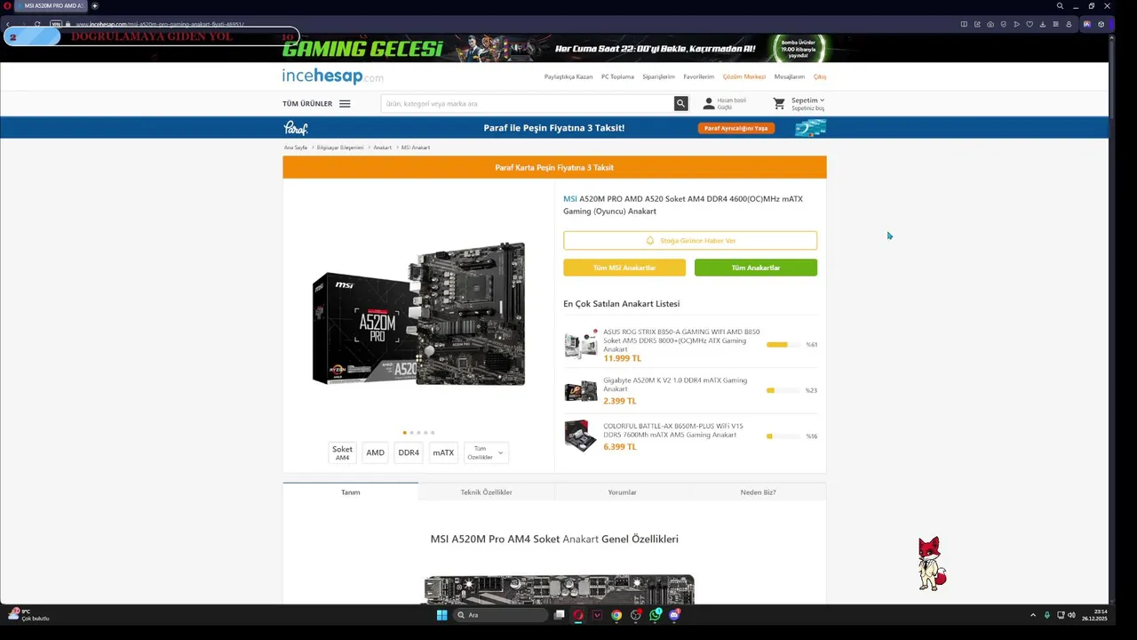Switch to the Teknik Özellikler tab
This screenshot has width=1137, height=640.
tap(486, 492)
